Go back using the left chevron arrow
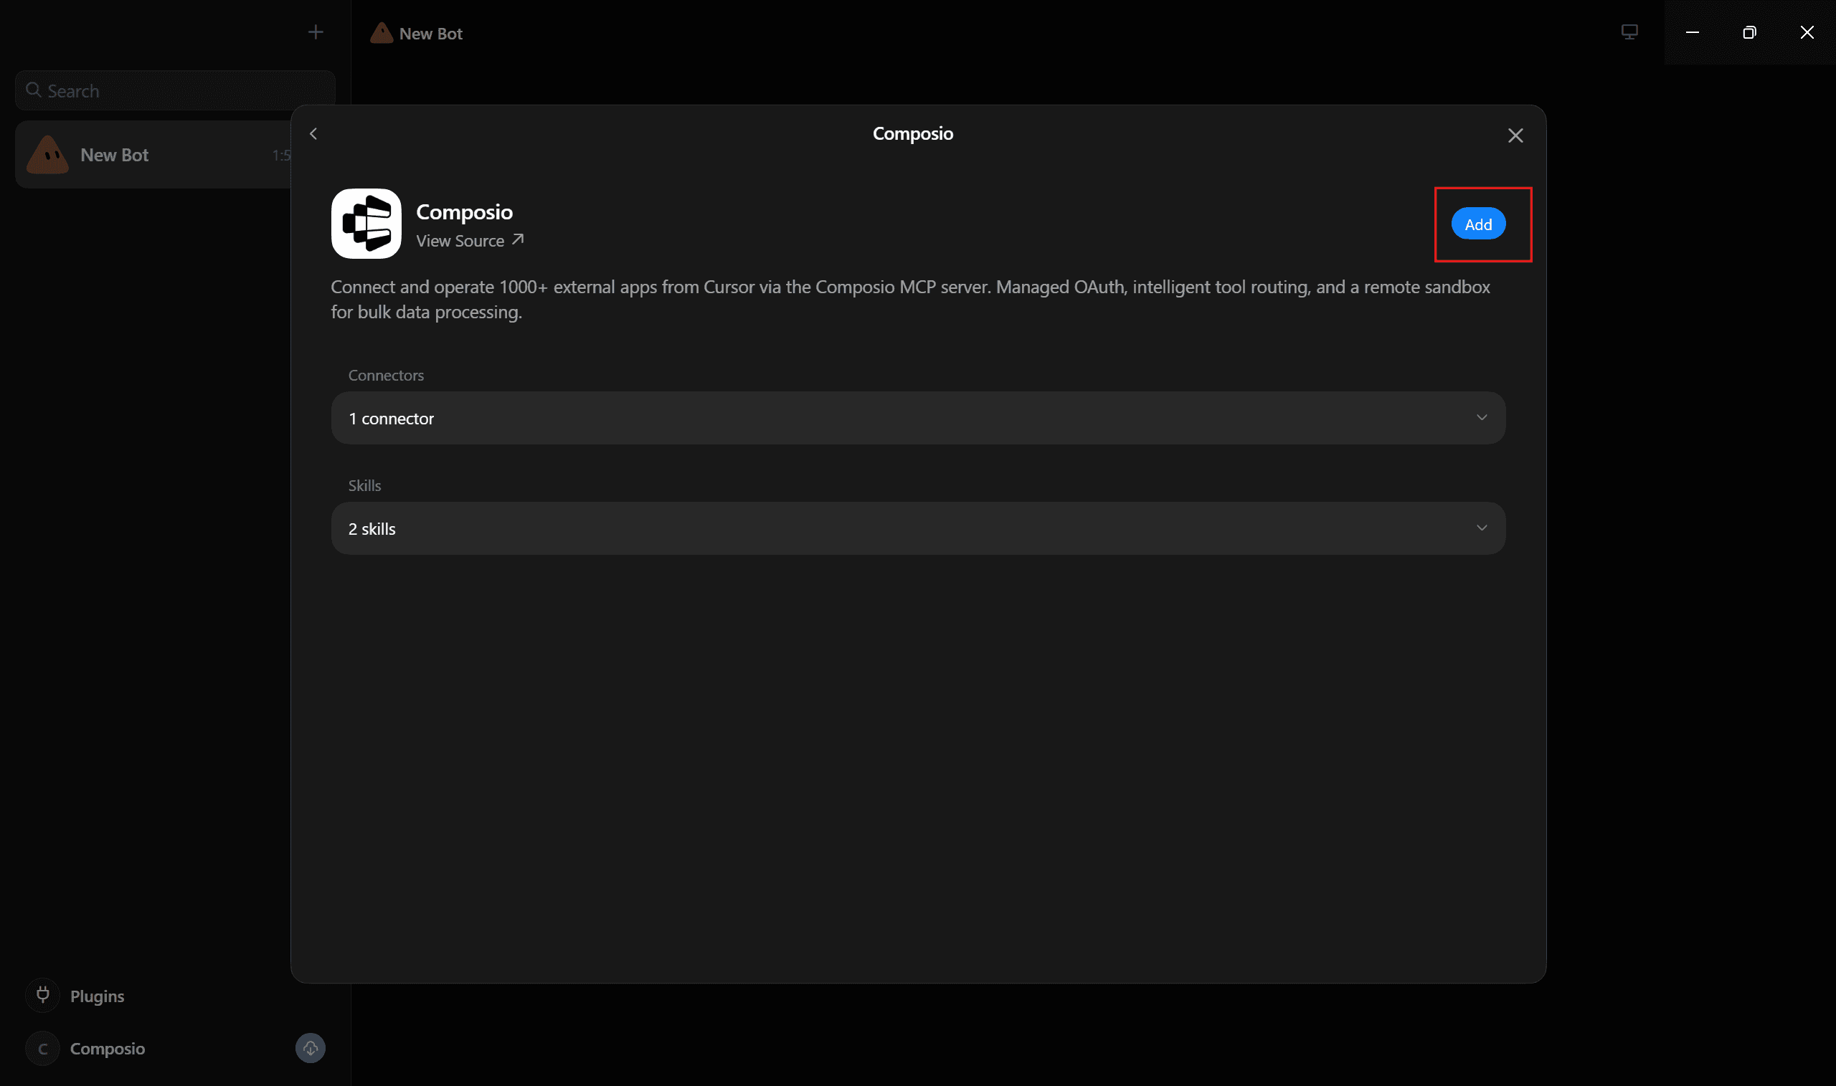 pos(313,134)
